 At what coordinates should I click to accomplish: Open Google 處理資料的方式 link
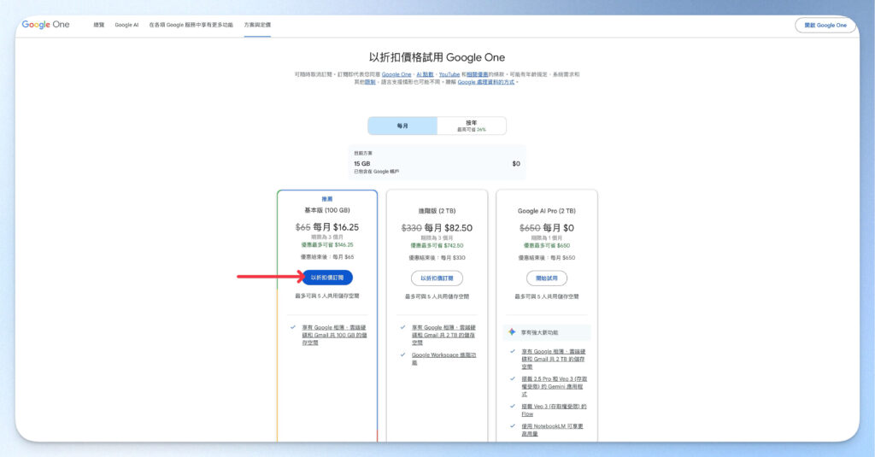486,82
